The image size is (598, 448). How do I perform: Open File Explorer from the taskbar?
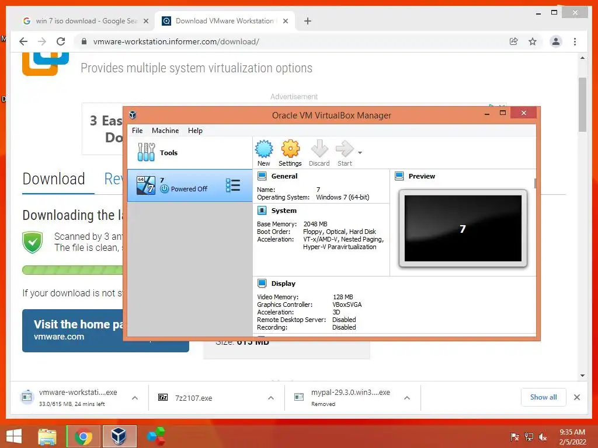pos(47,436)
